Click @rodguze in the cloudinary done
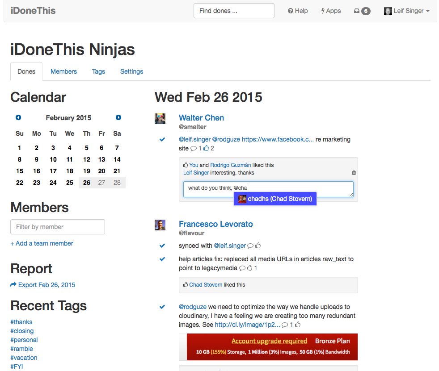This screenshot has height=371, width=439. (x=193, y=307)
